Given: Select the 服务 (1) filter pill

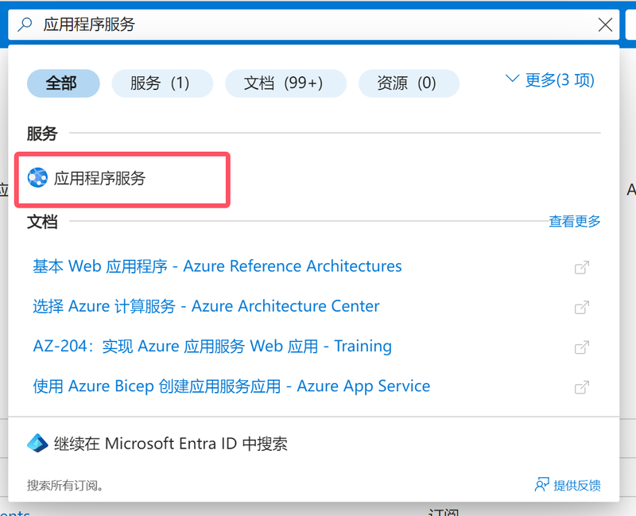Looking at the screenshot, I should [x=162, y=83].
